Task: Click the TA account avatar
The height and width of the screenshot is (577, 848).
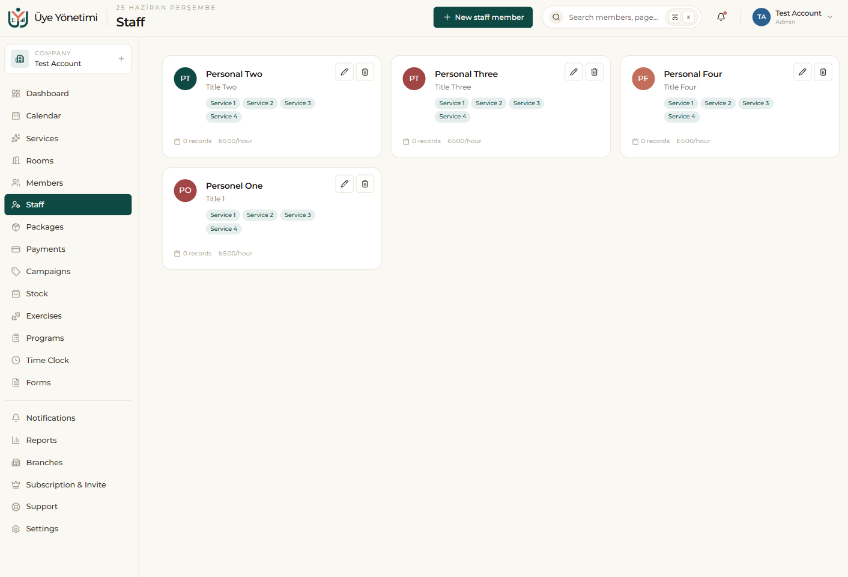Action: tap(762, 17)
